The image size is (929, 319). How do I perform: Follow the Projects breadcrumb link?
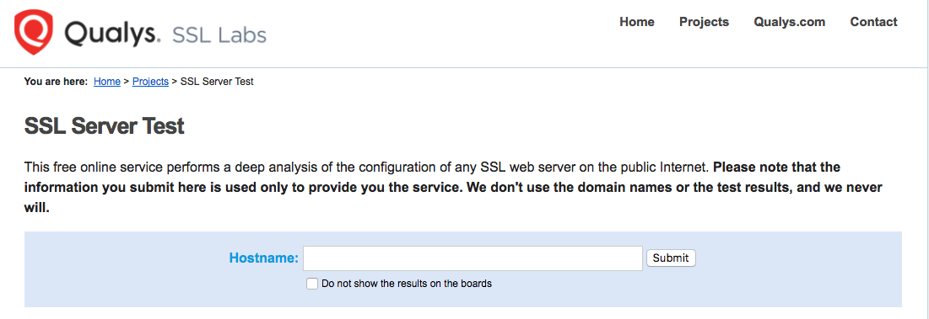[x=150, y=82]
